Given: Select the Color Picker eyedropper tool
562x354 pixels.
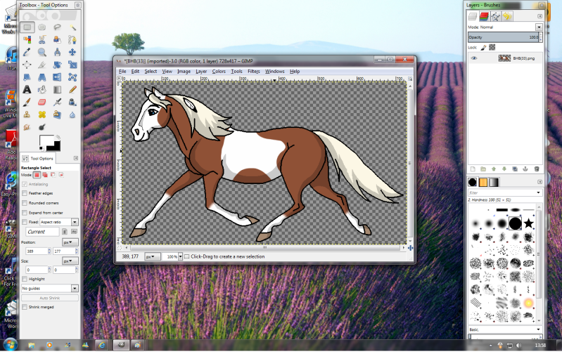Looking at the screenshot, I should 27,52.
